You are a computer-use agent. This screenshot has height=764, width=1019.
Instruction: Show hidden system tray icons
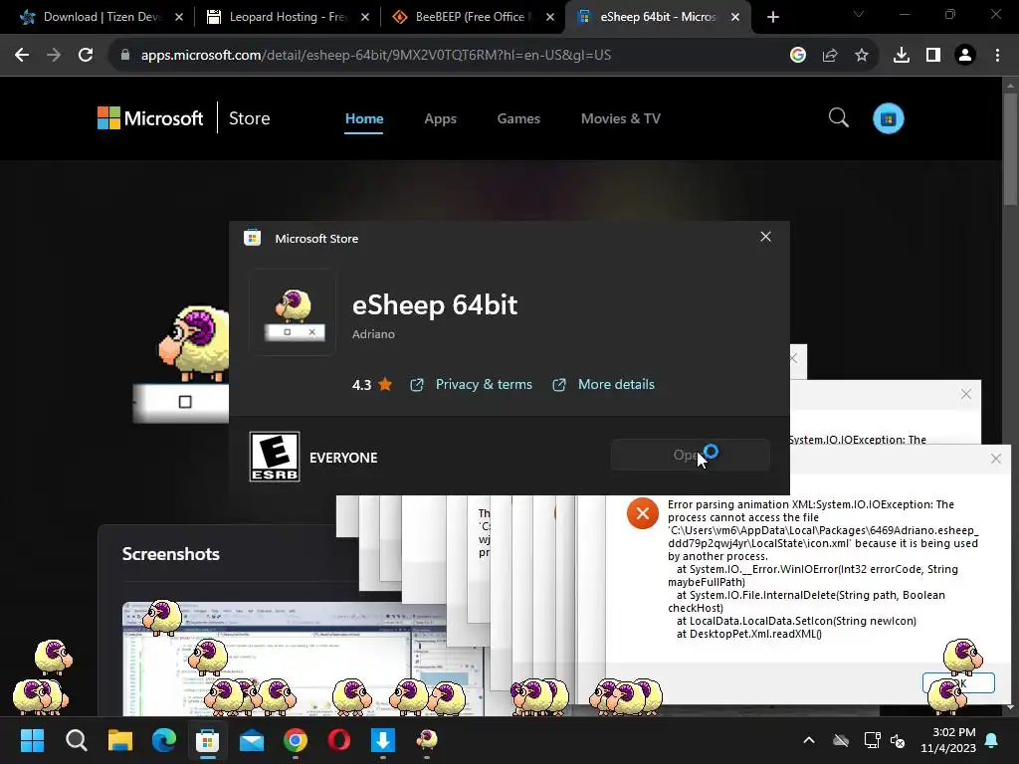(809, 740)
